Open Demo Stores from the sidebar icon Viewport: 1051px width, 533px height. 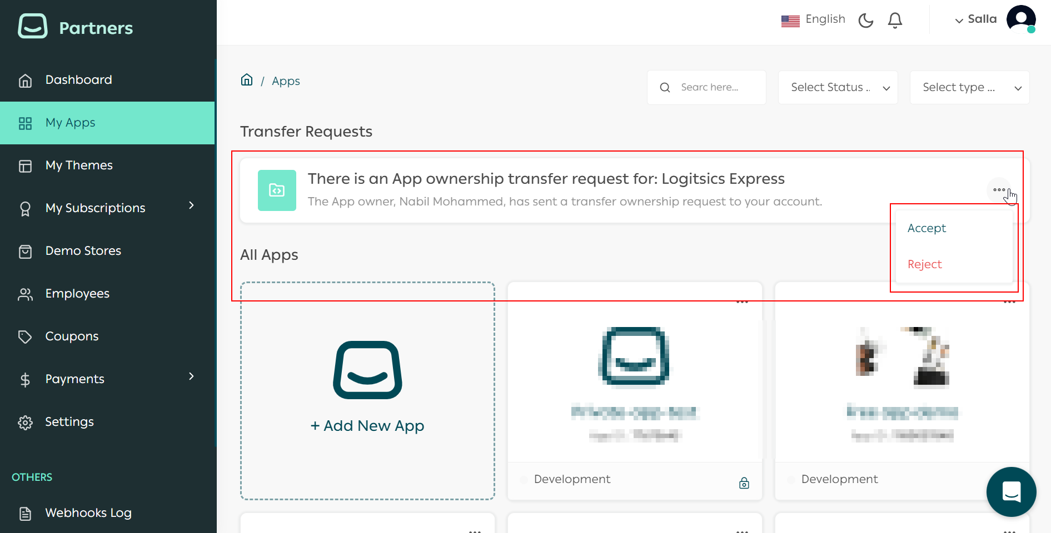coord(26,250)
